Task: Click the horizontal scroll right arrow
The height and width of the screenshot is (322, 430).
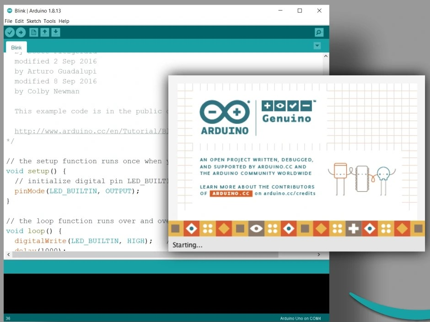Action: pyautogui.click(x=319, y=255)
